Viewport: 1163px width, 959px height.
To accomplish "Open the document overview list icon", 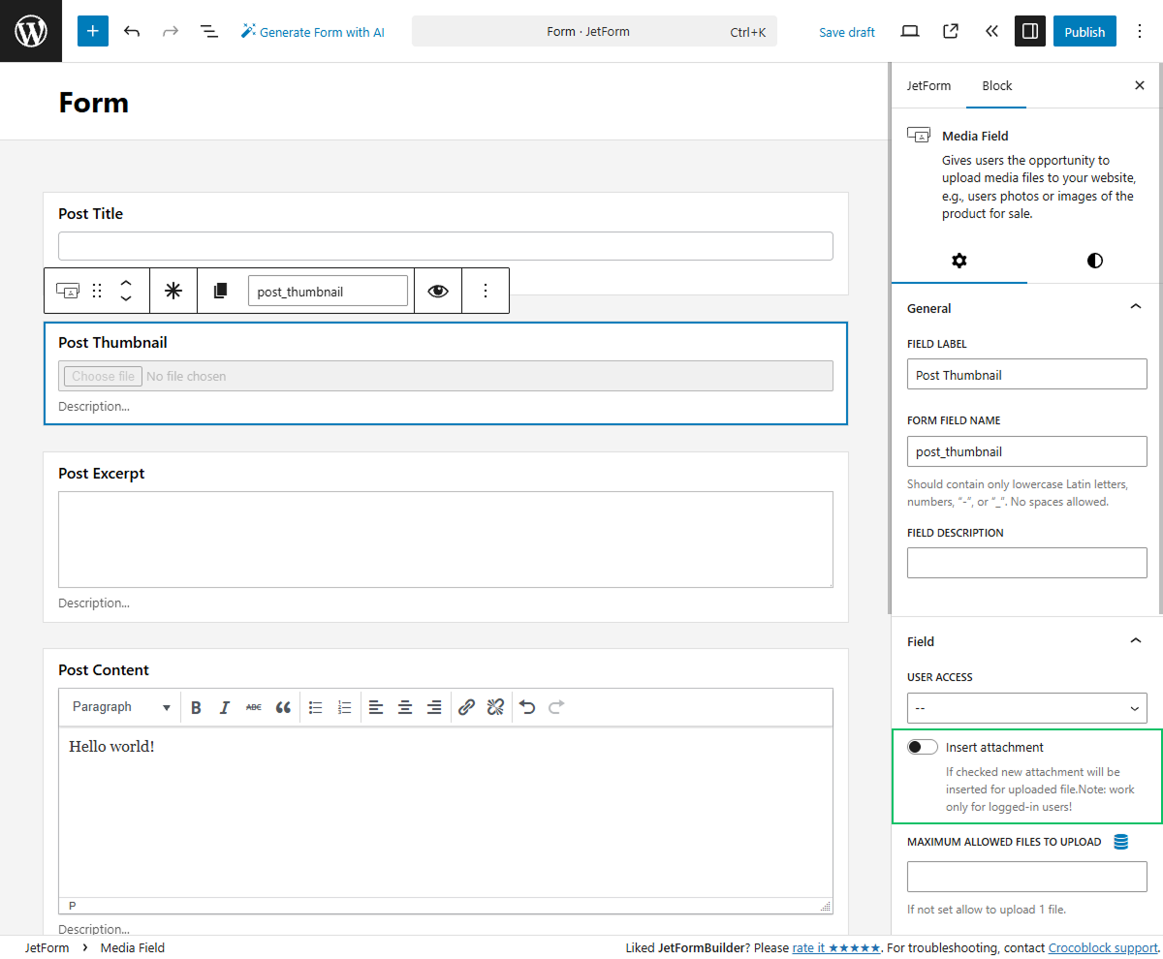I will click(x=208, y=31).
